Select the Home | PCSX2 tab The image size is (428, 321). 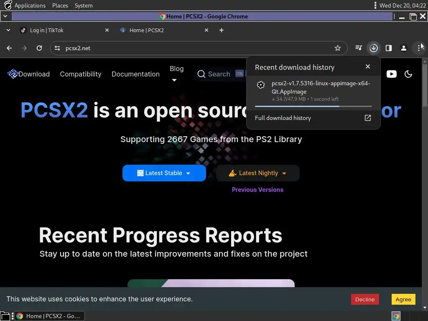(164, 30)
